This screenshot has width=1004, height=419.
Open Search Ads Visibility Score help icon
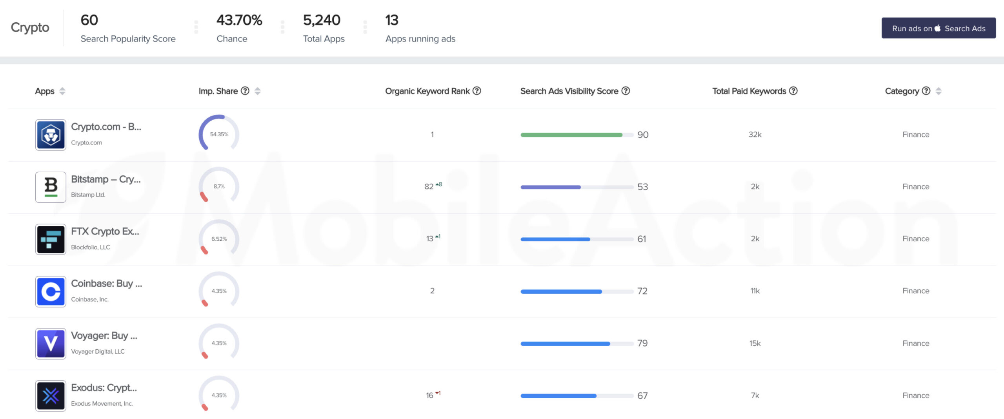click(x=626, y=91)
